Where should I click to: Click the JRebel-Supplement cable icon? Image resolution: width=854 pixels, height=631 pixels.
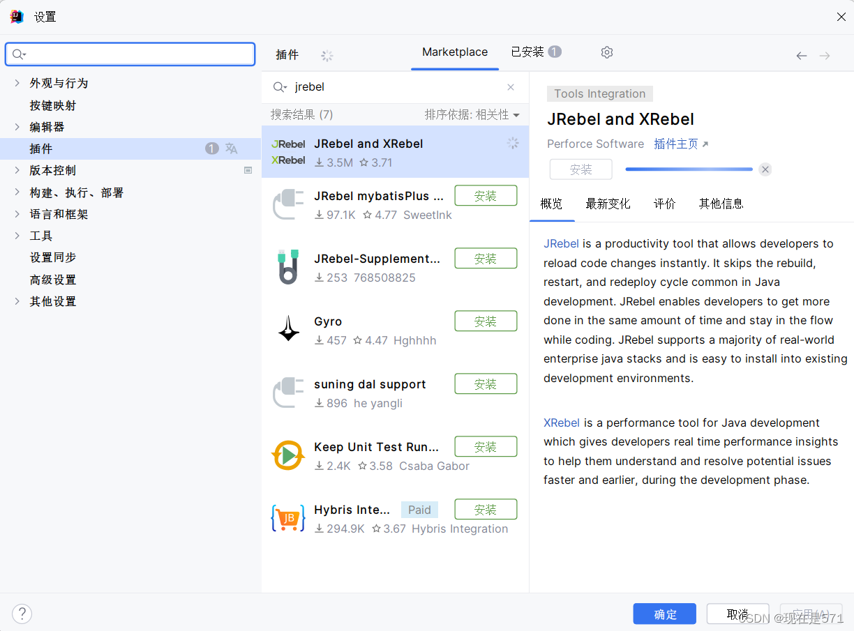[288, 267]
